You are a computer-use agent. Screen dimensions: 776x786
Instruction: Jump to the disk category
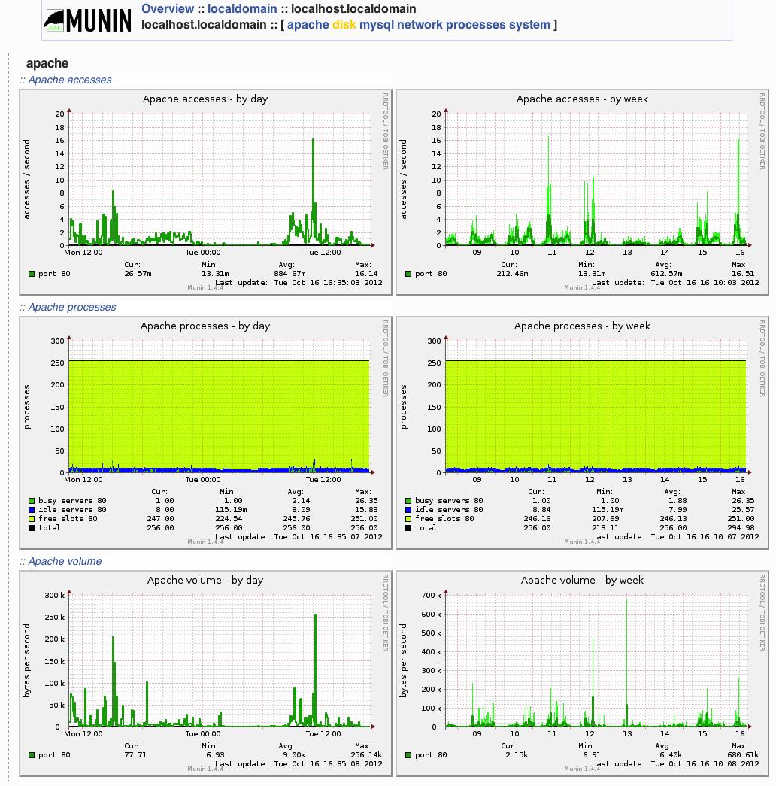[344, 25]
